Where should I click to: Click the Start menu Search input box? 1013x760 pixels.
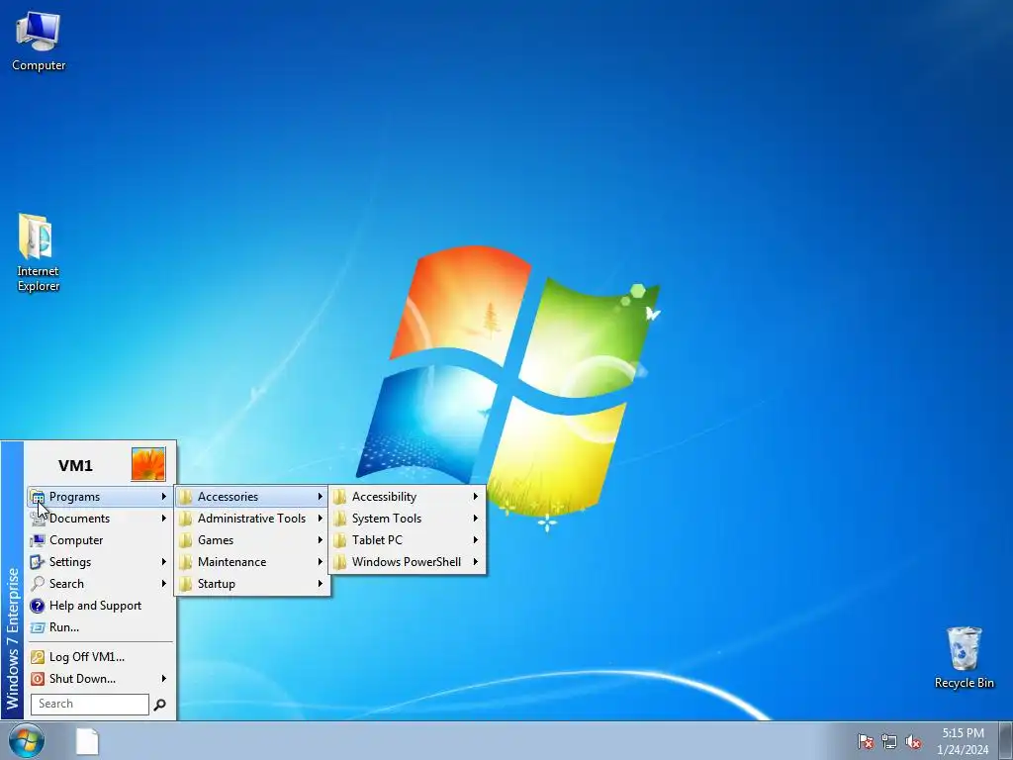point(90,705)
